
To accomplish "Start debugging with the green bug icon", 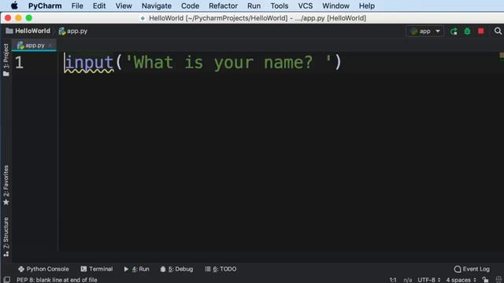I will coord(467,31).
